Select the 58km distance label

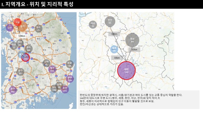coord(114,34)
